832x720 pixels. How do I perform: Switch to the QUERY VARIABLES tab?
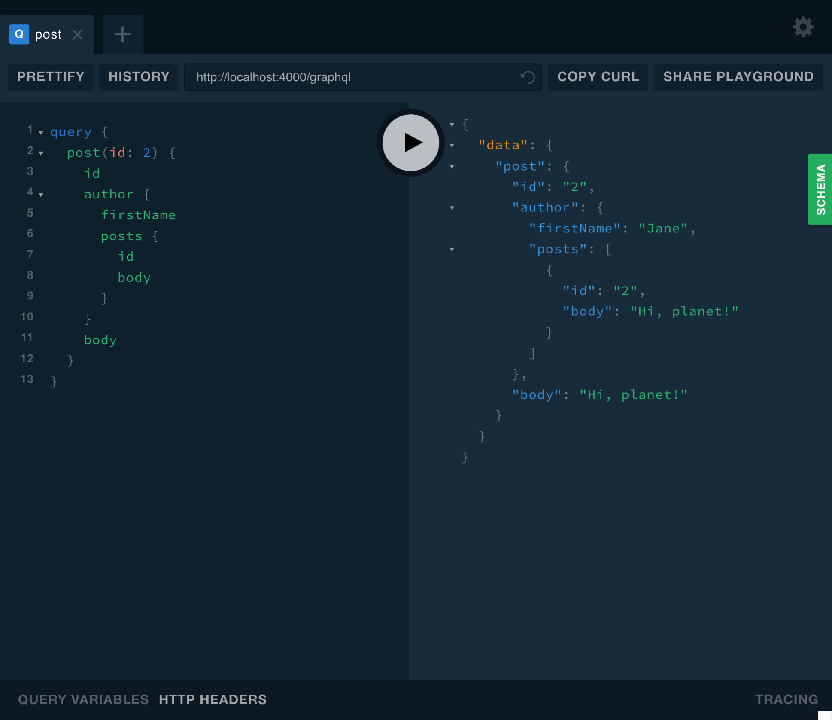83,699
